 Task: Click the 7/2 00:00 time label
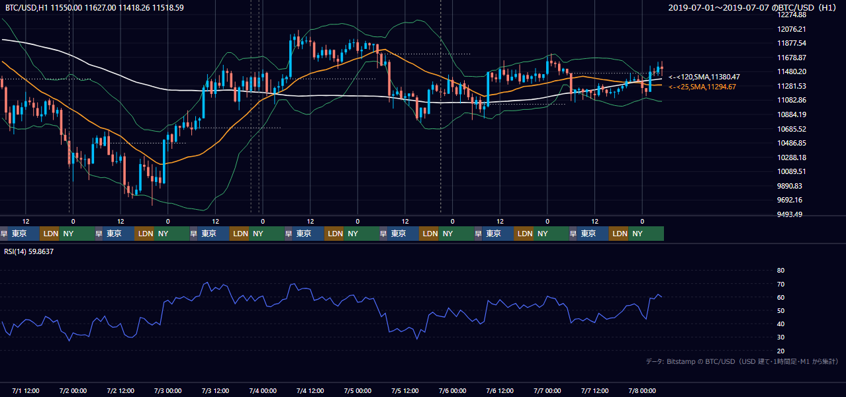coord(73,391)
